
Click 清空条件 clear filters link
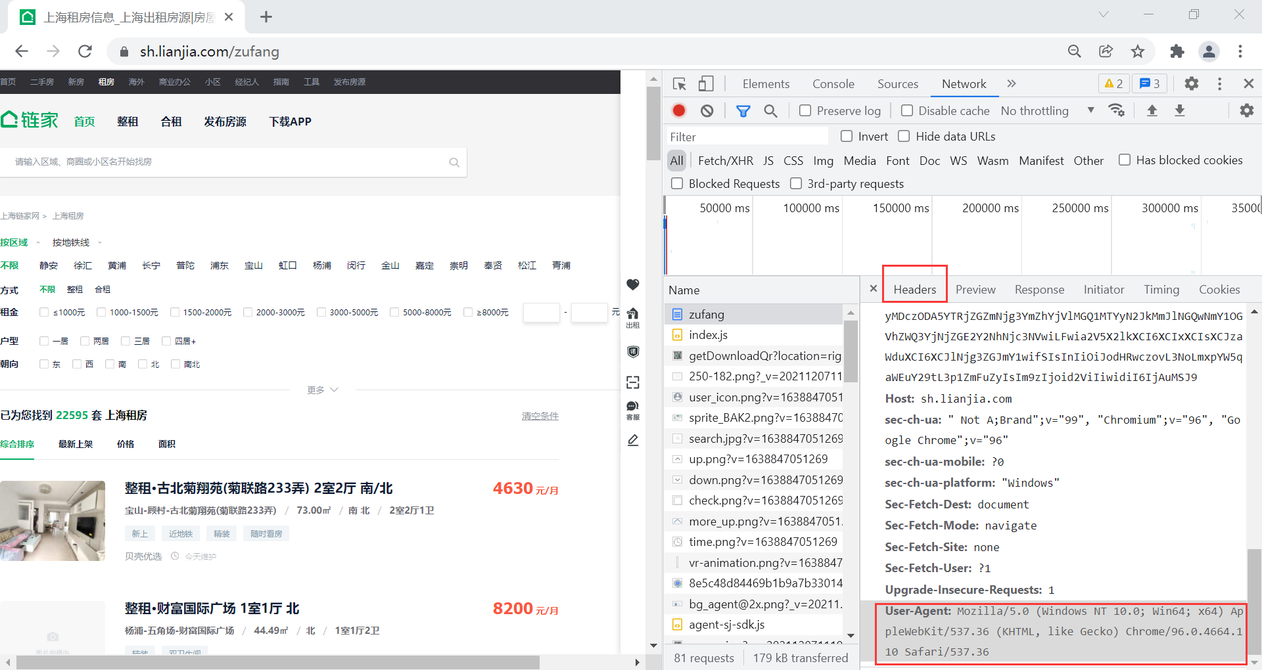(x=540, y=416)
